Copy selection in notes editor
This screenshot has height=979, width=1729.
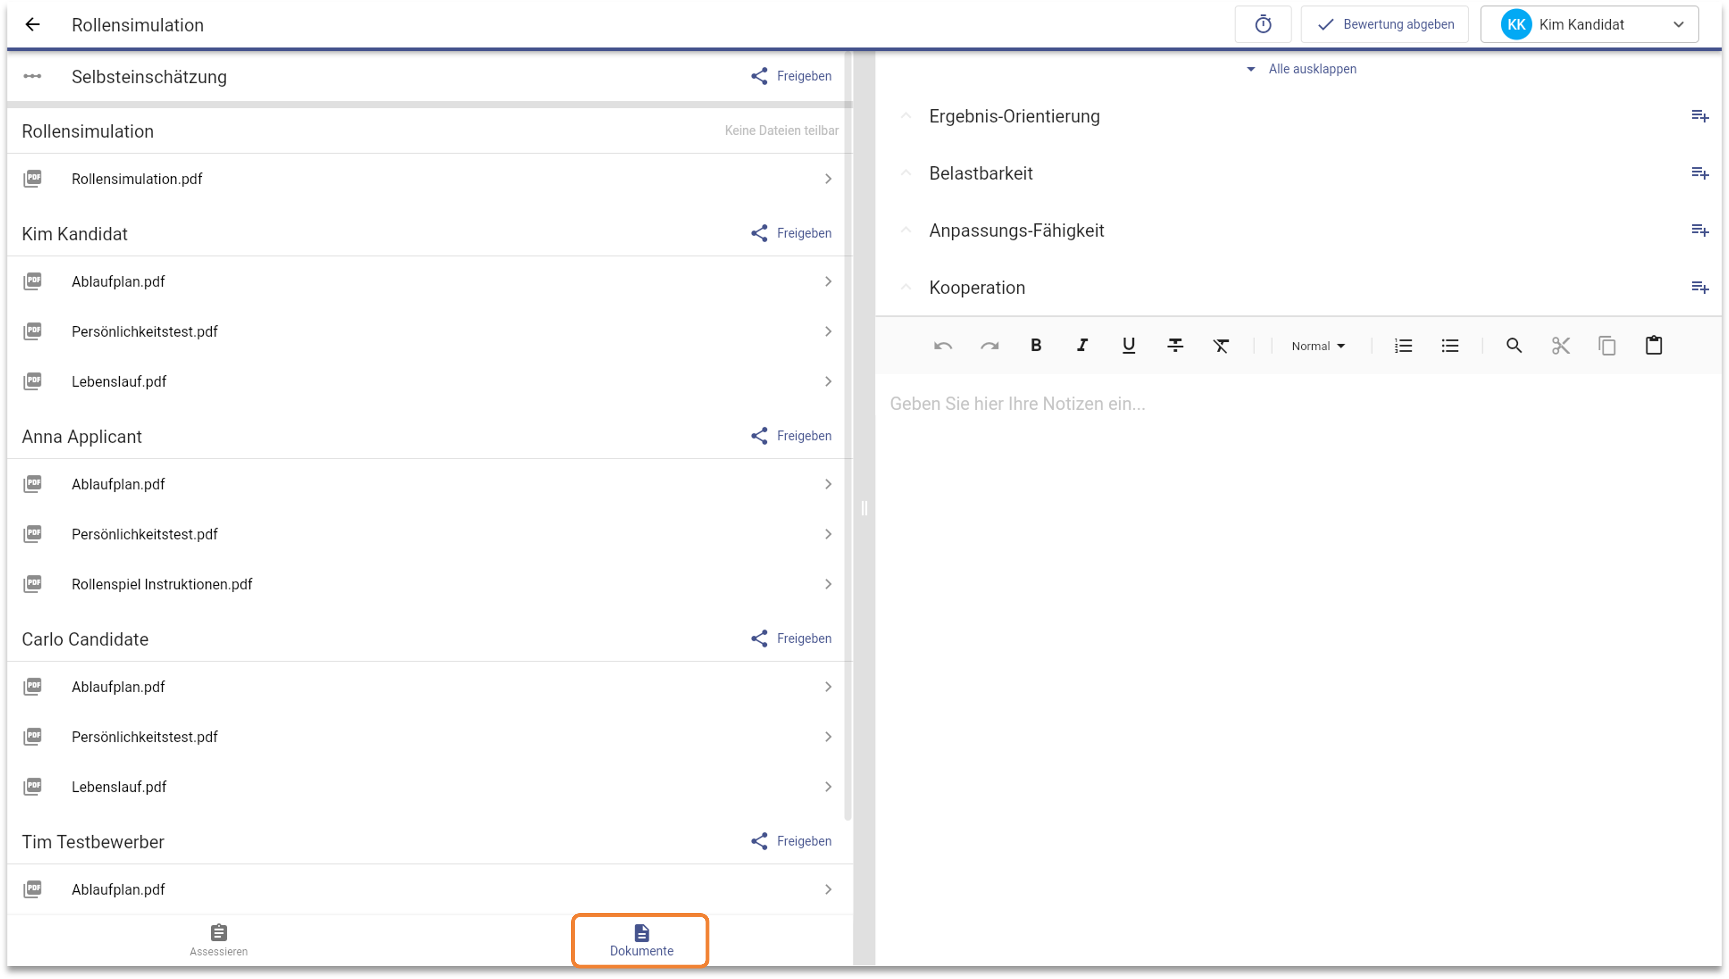tap(1607, 346)
